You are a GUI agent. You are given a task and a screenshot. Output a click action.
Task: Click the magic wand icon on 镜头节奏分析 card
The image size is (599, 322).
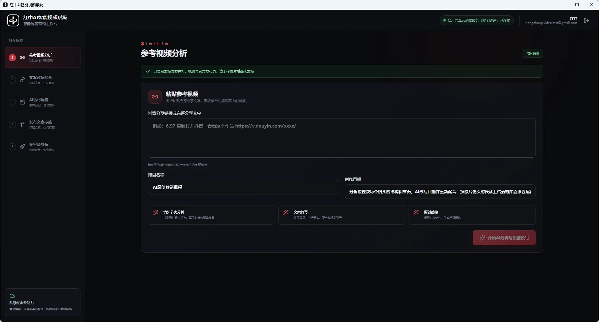[156, 213]
